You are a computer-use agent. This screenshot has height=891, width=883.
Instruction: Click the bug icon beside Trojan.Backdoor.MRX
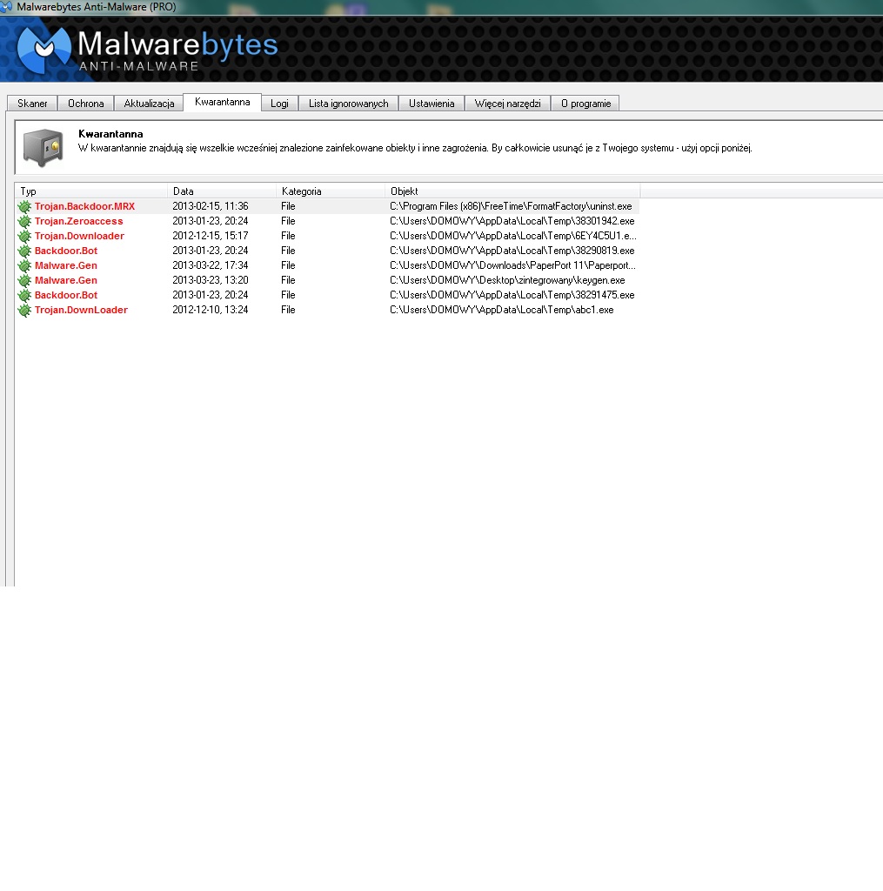pyautogui.click(x=24, y=206)
